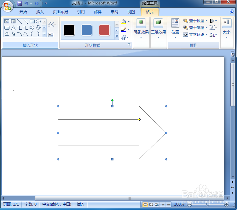This screenshot has width=237, height=210.
Task: Choose the down arrow shape in gallery
Action: [38, 28]
